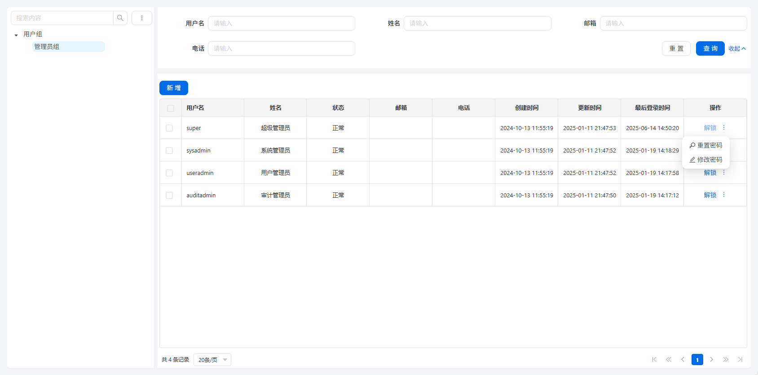
Task: Select the sysadmin row checkbox
Action: (169, 151)
